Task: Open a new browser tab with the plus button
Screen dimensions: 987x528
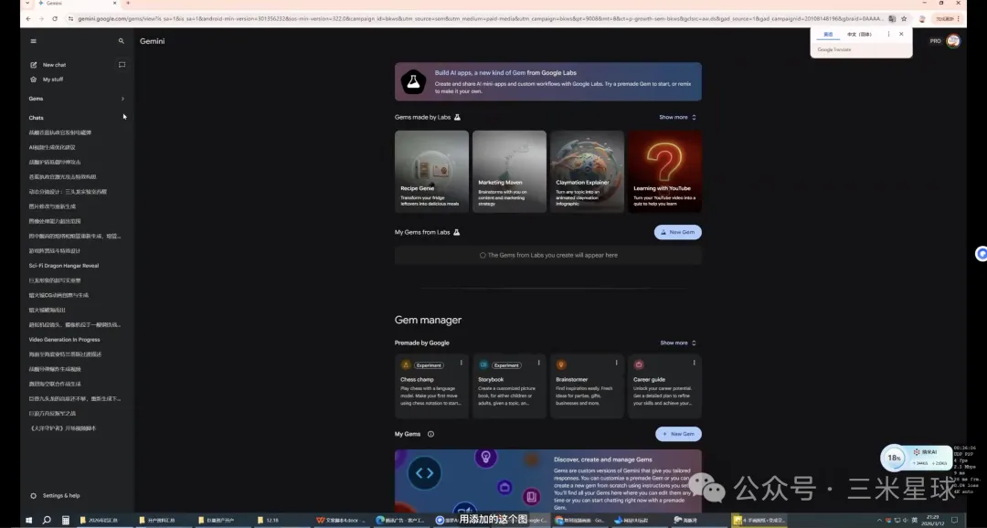Action: [128, 3]
